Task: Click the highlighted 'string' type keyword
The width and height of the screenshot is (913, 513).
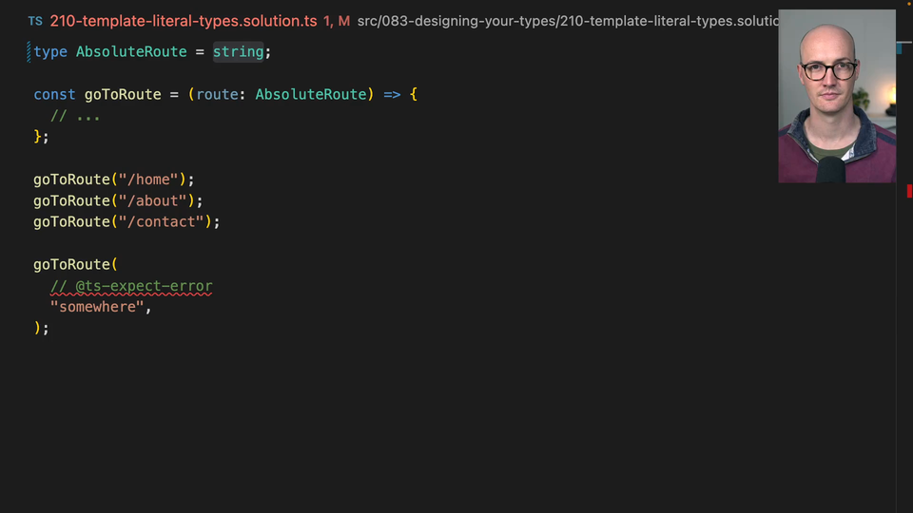Action: pyautogui.click(x=238, y=52)
